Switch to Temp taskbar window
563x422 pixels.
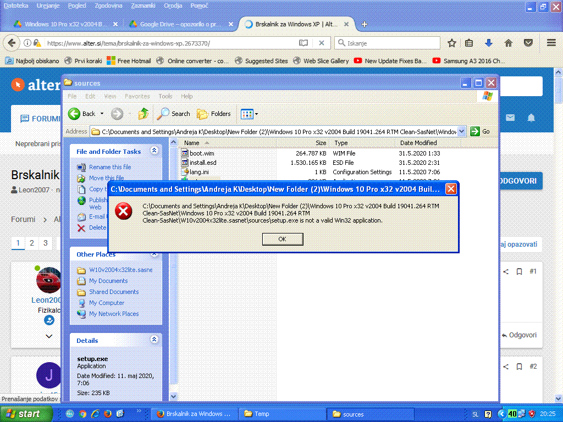point(284,414)
